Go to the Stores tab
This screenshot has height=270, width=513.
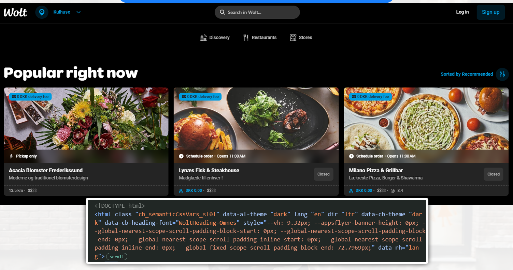pyautogui.click(x=301, y=37)
